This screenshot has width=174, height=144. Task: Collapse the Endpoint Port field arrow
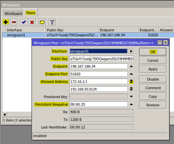click(x=131, y=74)
